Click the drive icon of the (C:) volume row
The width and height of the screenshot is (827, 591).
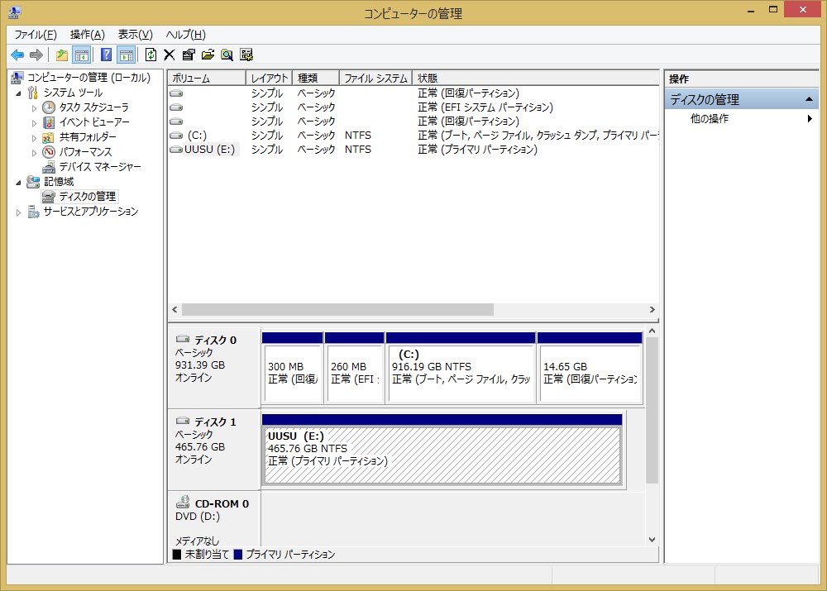coord(176,136)
